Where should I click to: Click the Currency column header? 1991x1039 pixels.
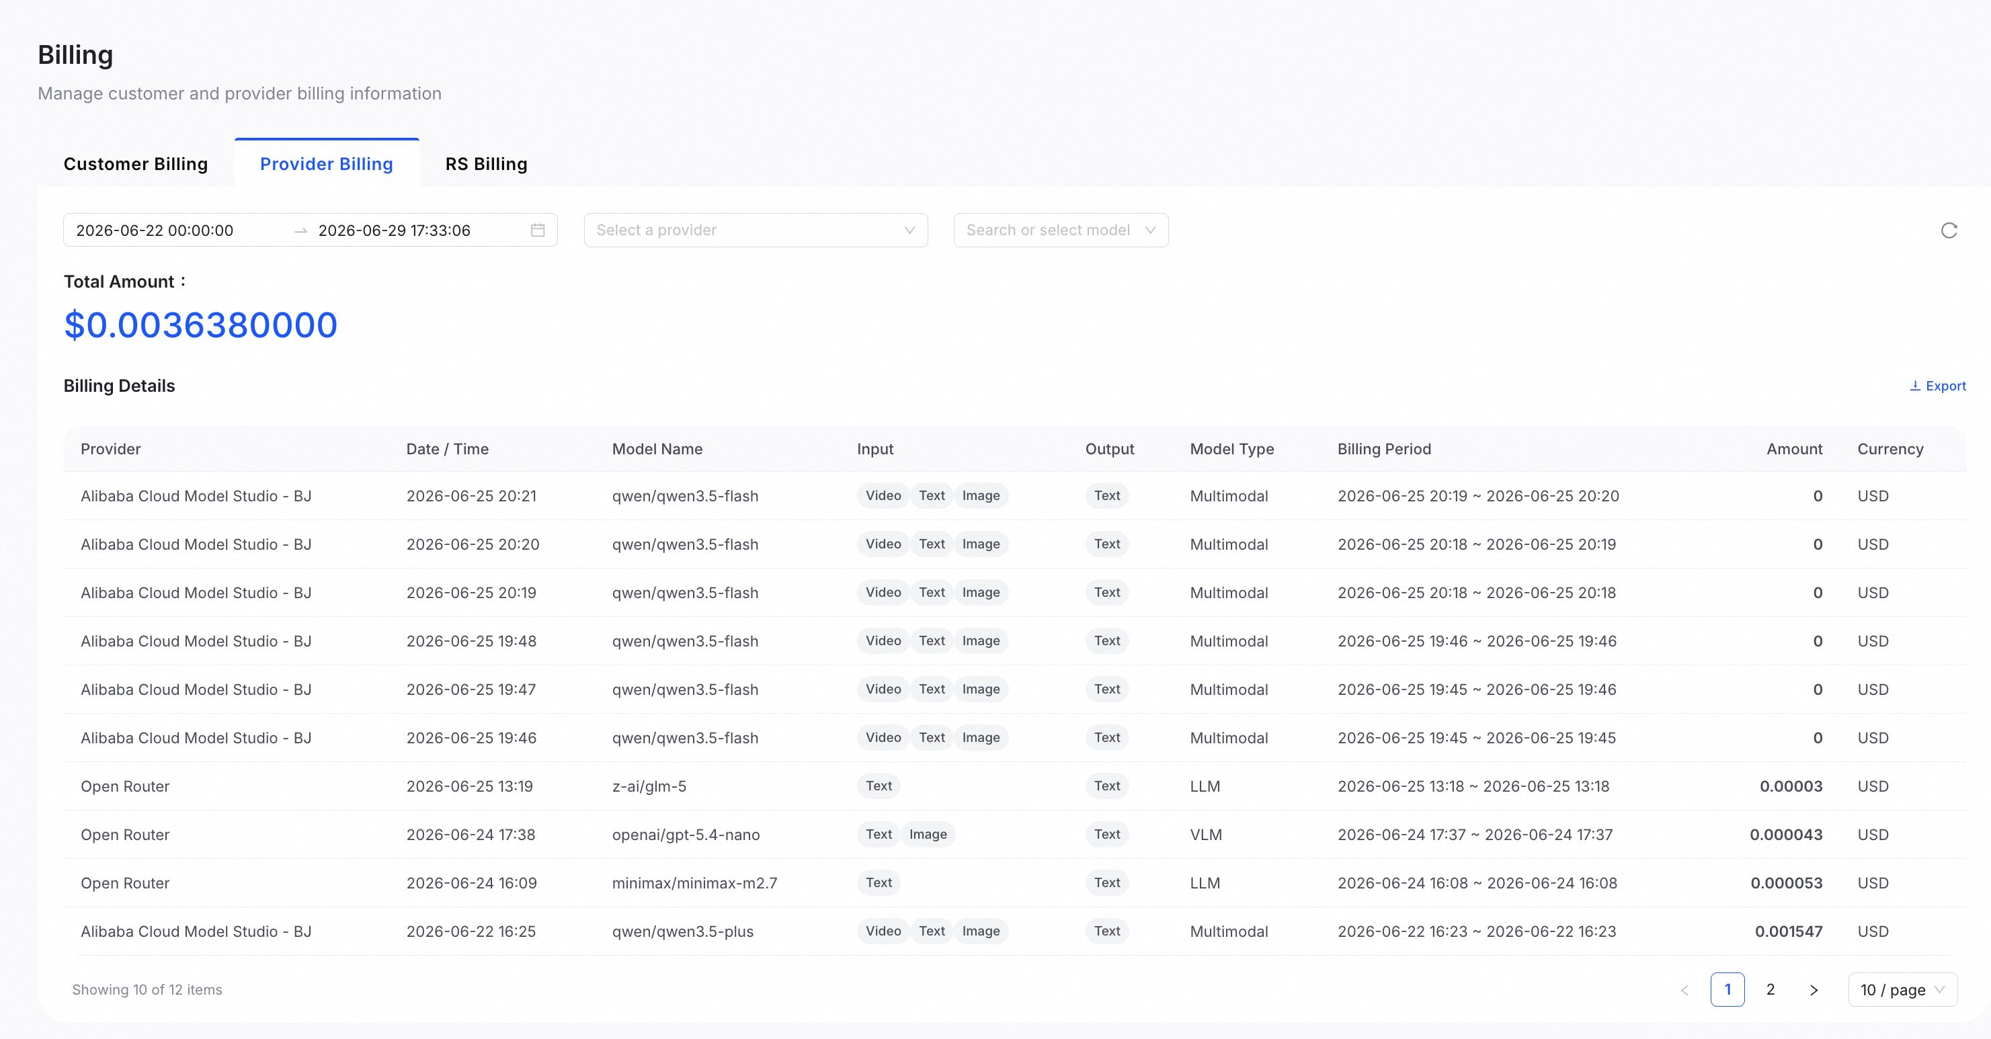1891,449
